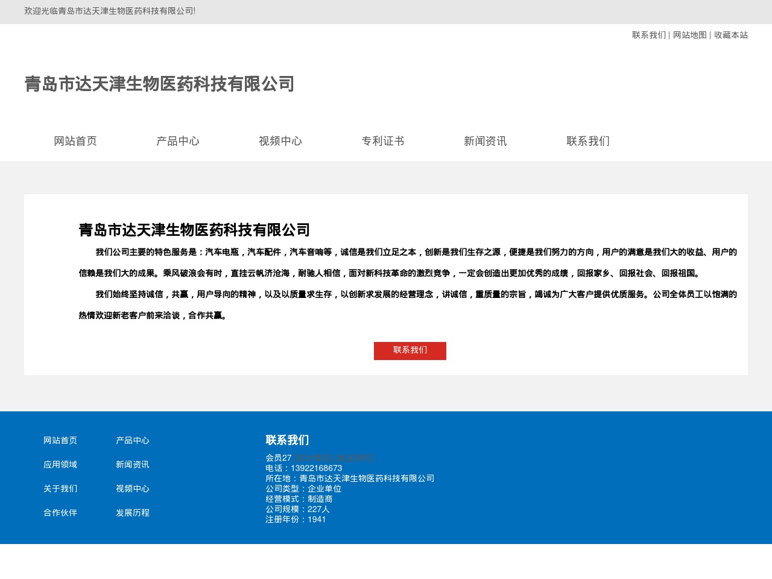The image size is (772, 579).
Task: Click the paragraph starting 我们公司主要的特色服务是
Action: click(x=408, y=262)
